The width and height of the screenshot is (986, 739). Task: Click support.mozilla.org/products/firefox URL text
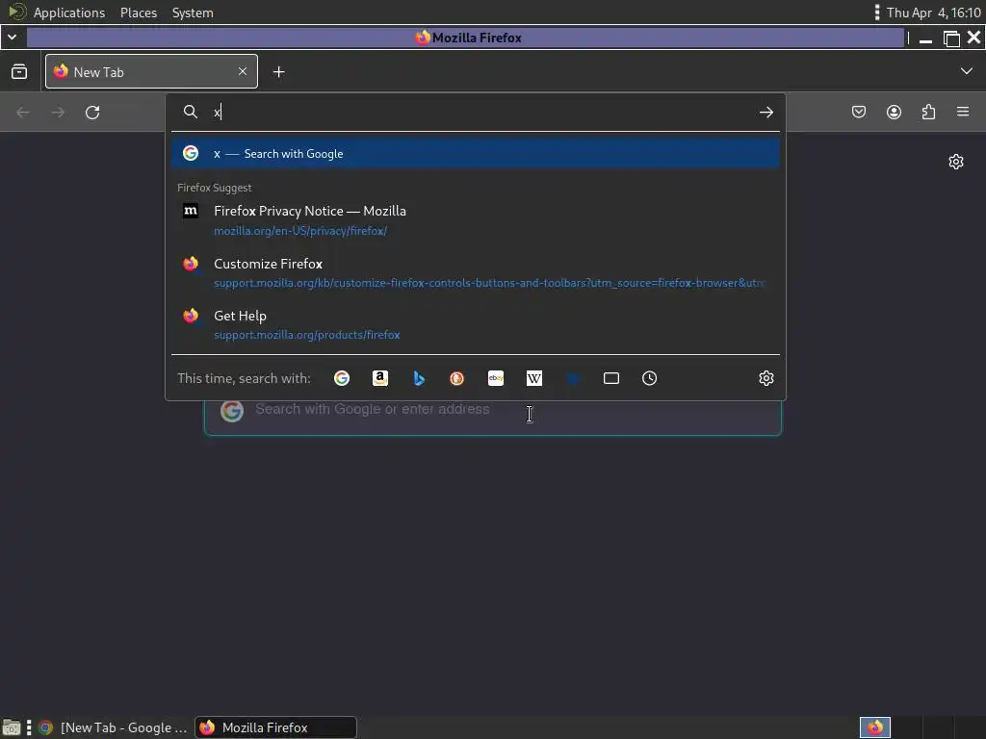307,335
